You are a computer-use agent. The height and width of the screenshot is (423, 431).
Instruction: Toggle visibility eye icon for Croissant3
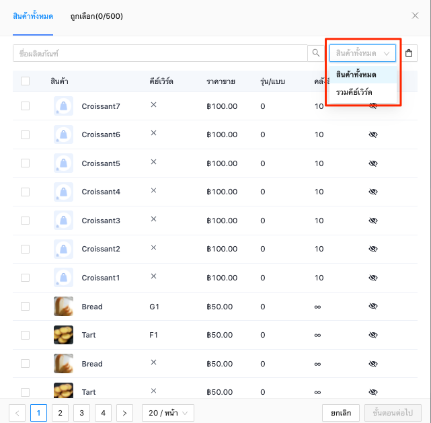[x=373, y=221]
